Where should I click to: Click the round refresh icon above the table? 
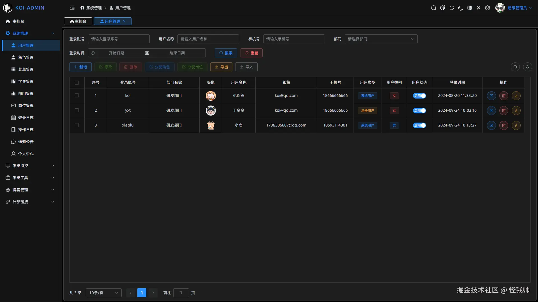point(527,67)
